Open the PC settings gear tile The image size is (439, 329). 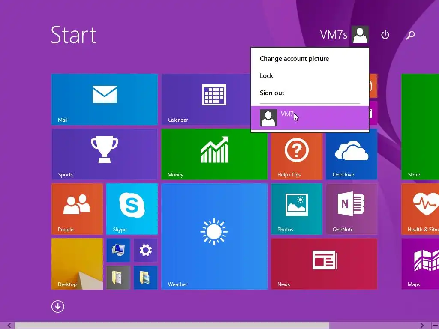[146, 250]
